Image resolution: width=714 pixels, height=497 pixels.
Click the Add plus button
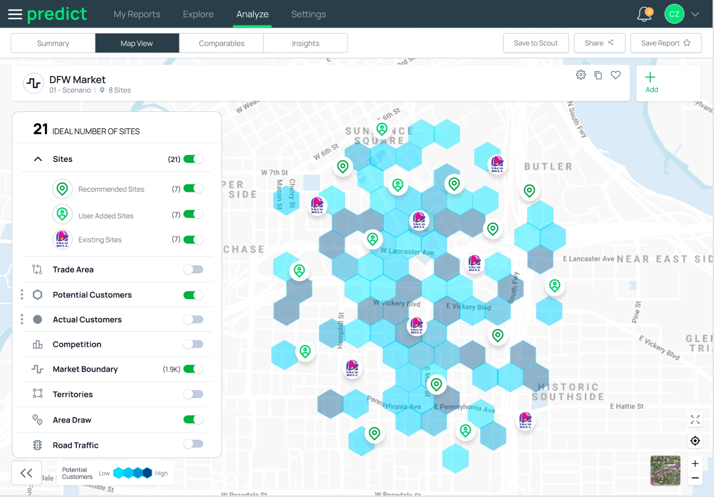point(651,83)
